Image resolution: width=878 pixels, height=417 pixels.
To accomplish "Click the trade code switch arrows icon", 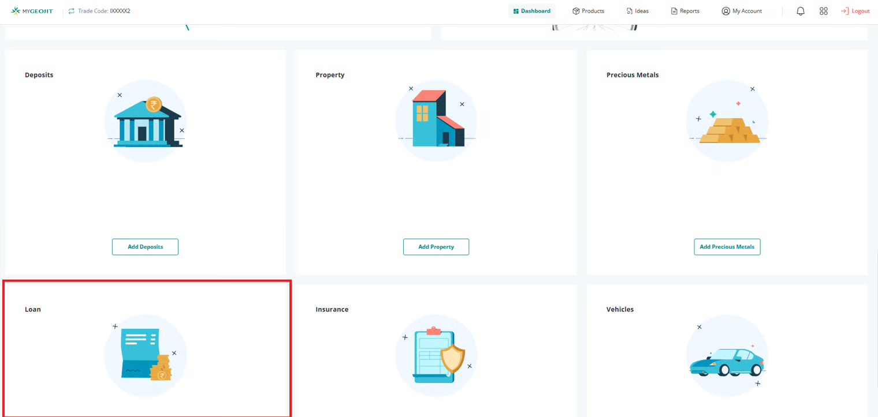I will (x=72, y=11).
